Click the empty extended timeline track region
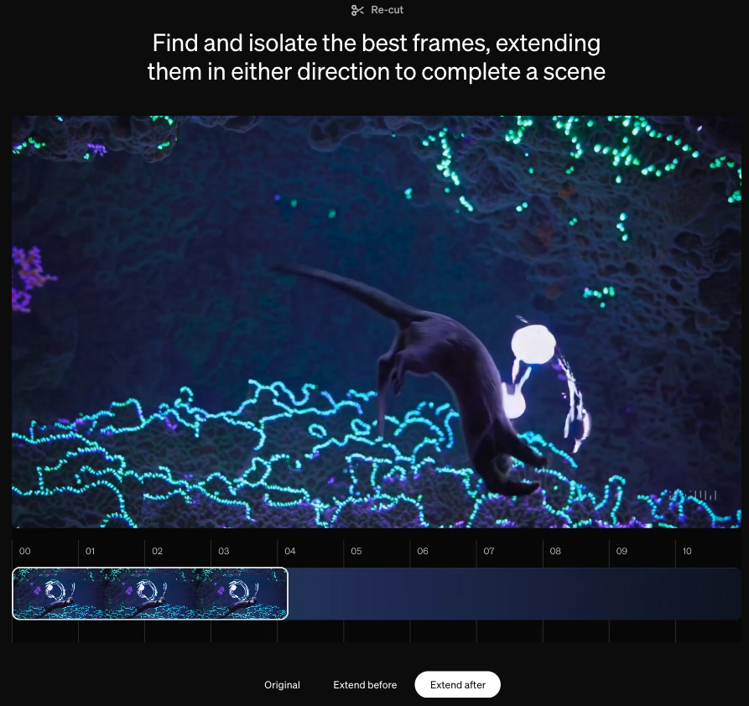Viewport: 749px width, 706px height. pos(514,594)
